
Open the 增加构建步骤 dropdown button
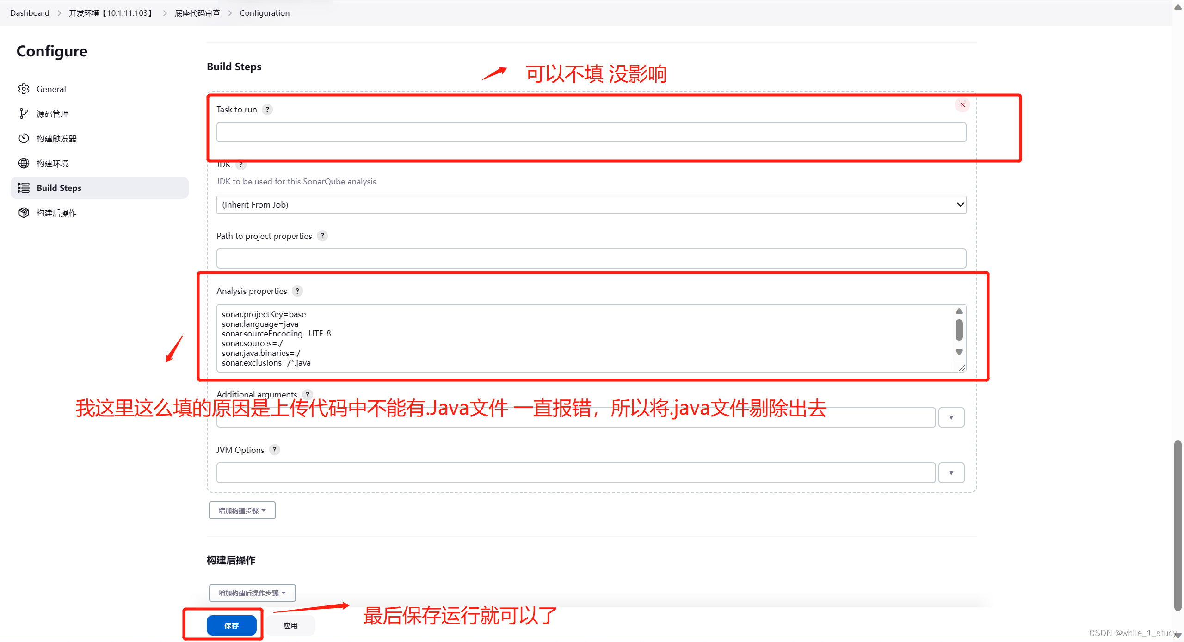[242, 510]
